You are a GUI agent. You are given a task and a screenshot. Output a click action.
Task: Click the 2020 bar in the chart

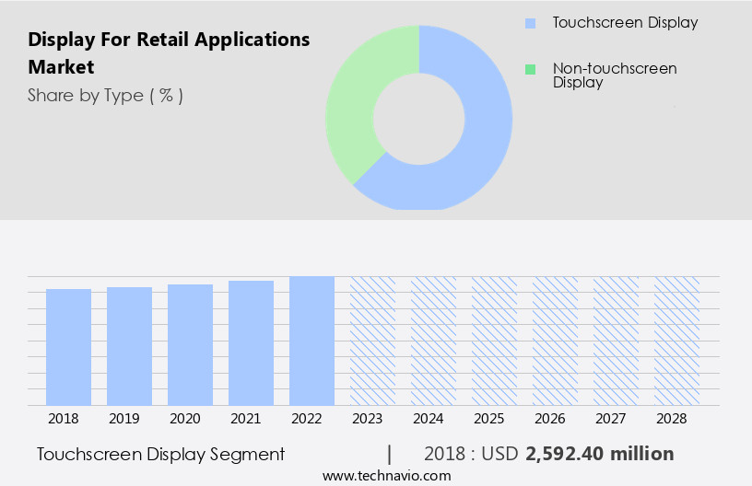click(191, 344)
